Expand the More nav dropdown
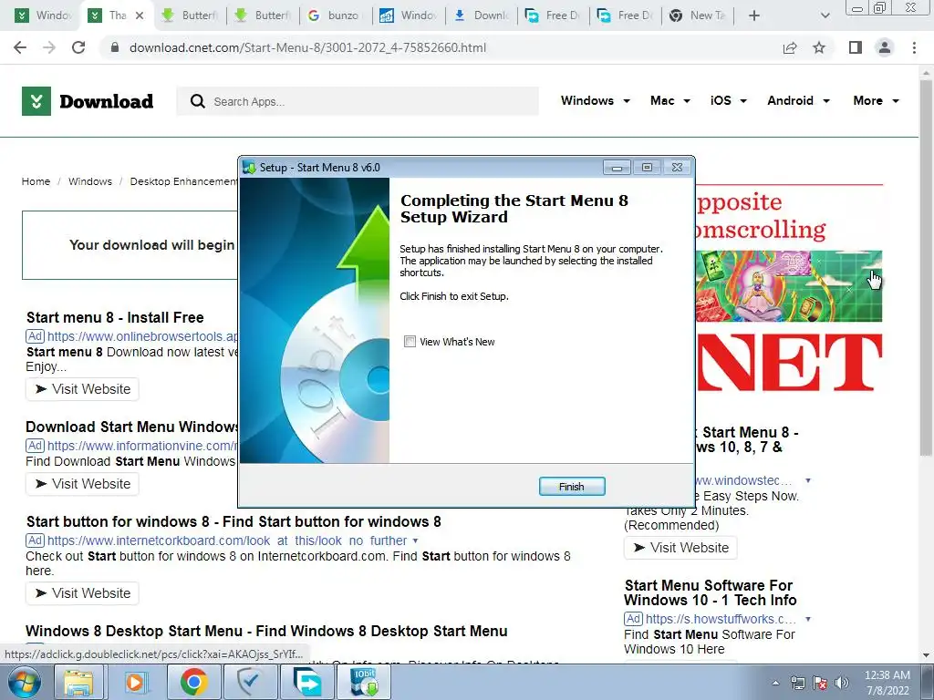This screenshot has height=700, width=934. click(x=876, y=100)
